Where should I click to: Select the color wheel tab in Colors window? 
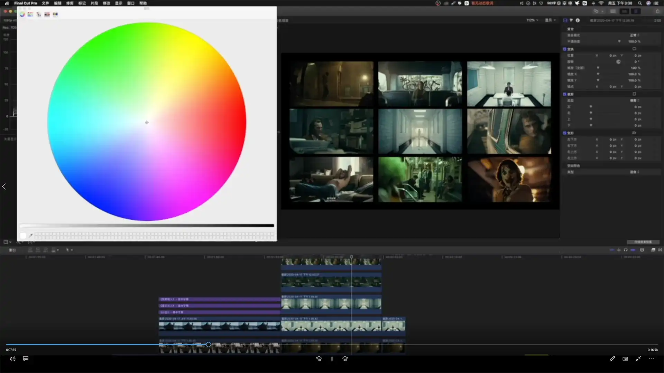coord(22,15)
